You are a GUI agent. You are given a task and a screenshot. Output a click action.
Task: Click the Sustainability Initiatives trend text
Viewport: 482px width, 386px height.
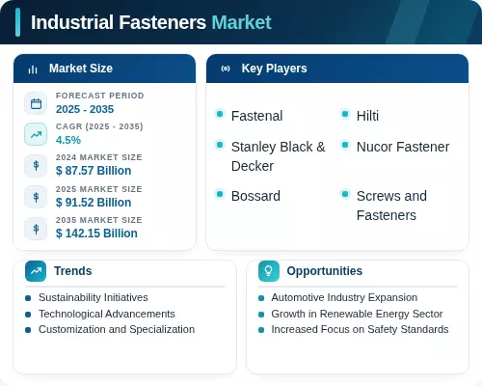94,297
